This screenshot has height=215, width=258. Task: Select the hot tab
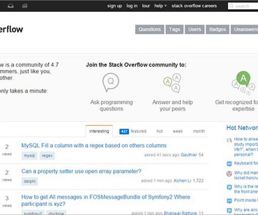pyautogui.click(x=160, y=131)
